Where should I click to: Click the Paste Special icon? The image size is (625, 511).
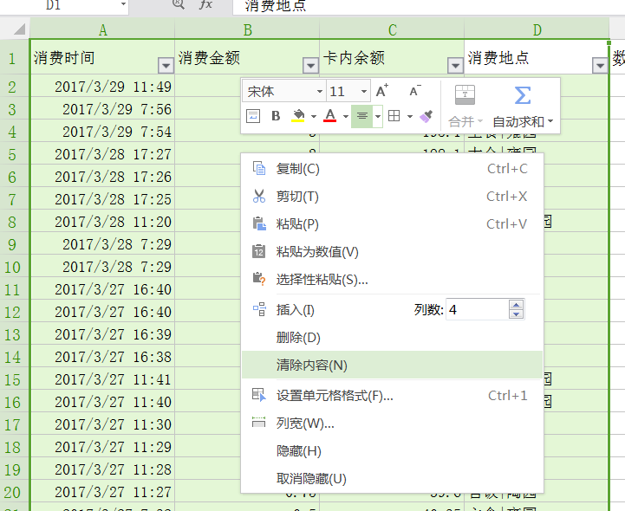[x=259, y=279]
